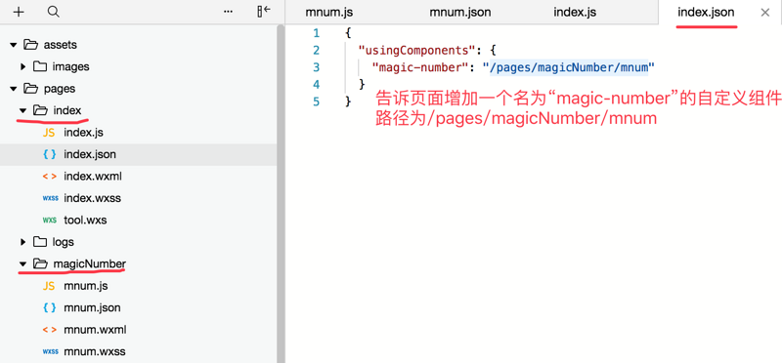
Task: Click the braces icon beside index.json
Action: [x=50, y=154]
